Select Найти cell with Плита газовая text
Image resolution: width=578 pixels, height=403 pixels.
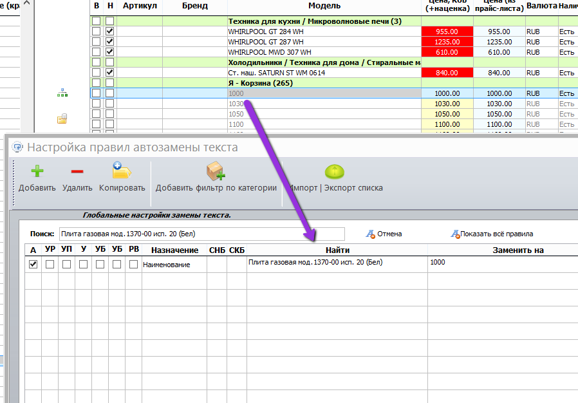click(337, 265)
